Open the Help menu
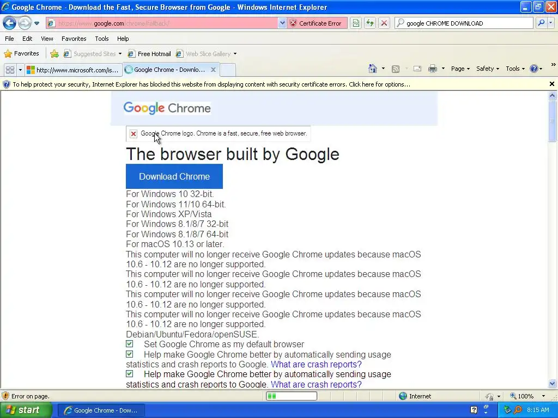The height and width of the screenshot is (418, 558). click(x=123, y=39)
